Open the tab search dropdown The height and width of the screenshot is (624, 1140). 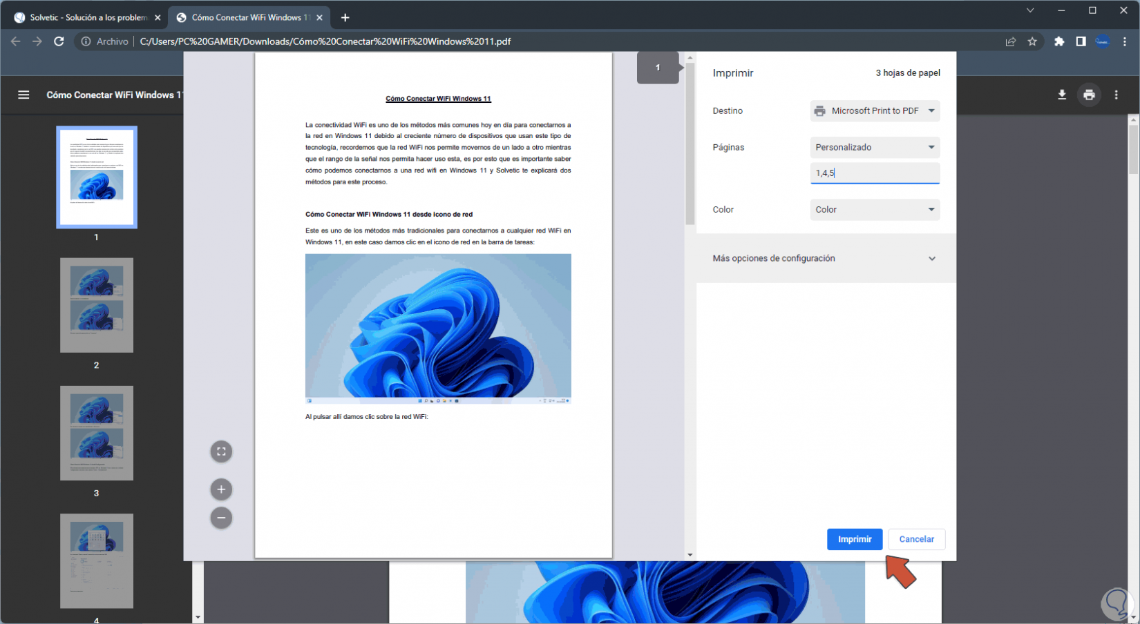1030,10
